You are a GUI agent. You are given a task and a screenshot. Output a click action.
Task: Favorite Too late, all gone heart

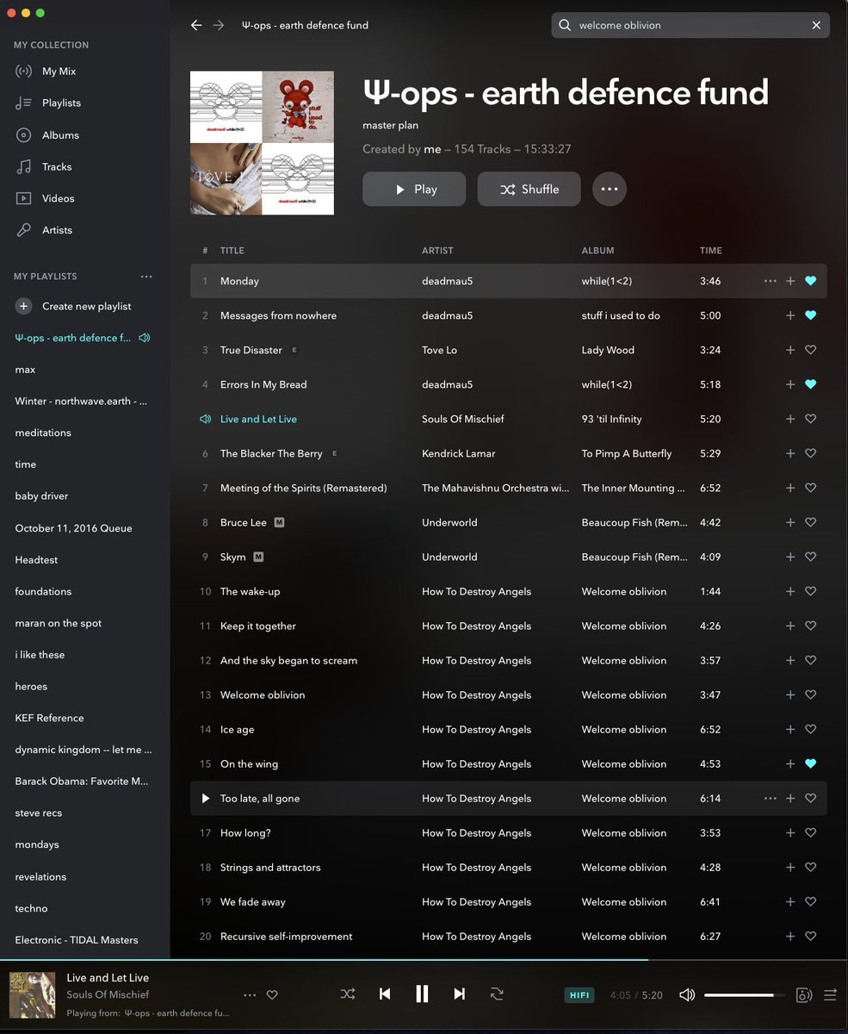[x=810, y=798]
